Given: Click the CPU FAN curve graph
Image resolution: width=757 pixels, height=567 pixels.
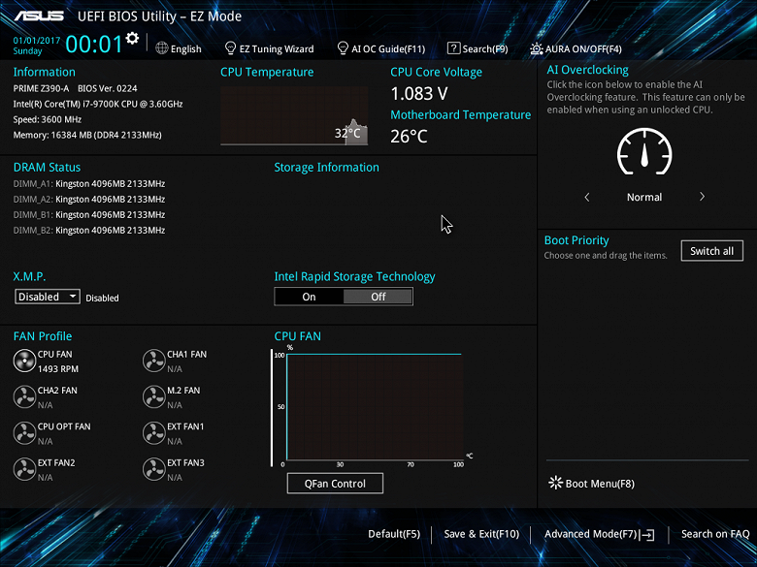Looking at the screenshot, I should pyautogui.click(x=375, y=407).
